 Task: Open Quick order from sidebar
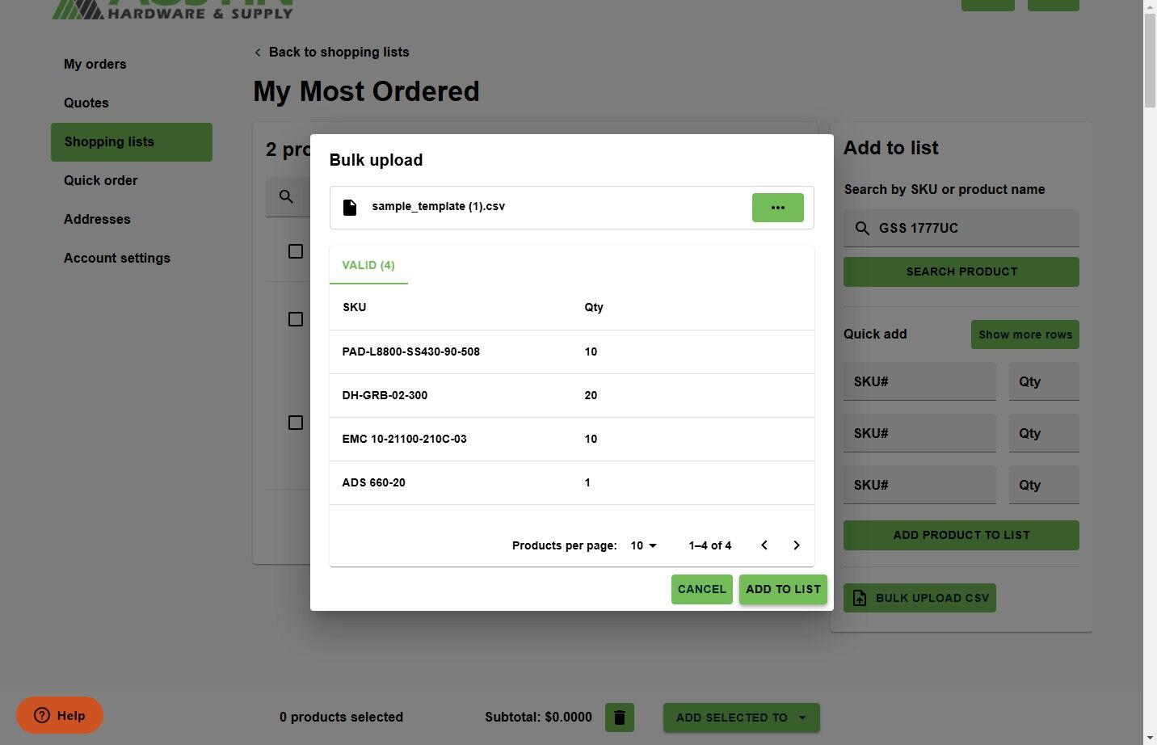click(x=101, y=180)
